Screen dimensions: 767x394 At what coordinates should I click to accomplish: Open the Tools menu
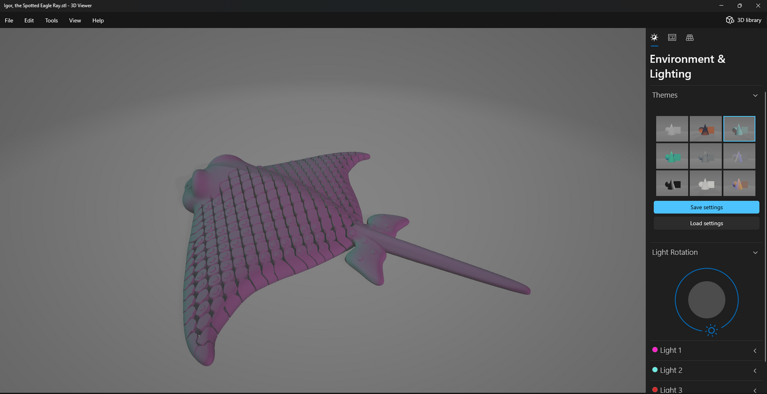point(51,20)
